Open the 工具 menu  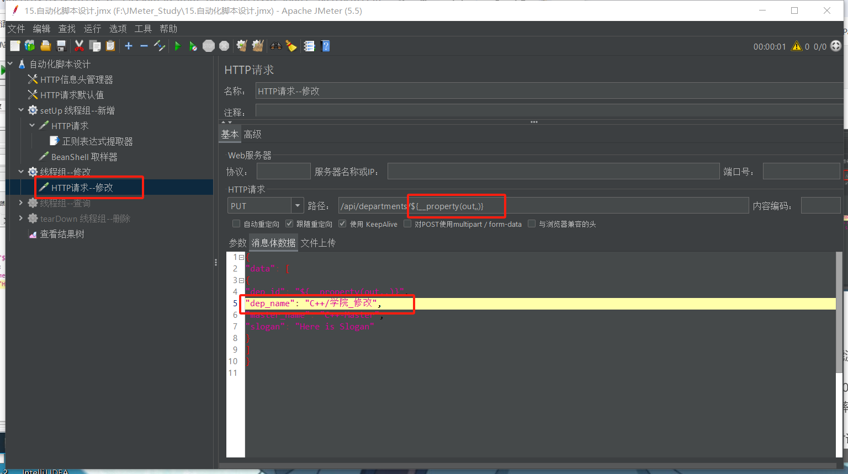pos(143,29)
